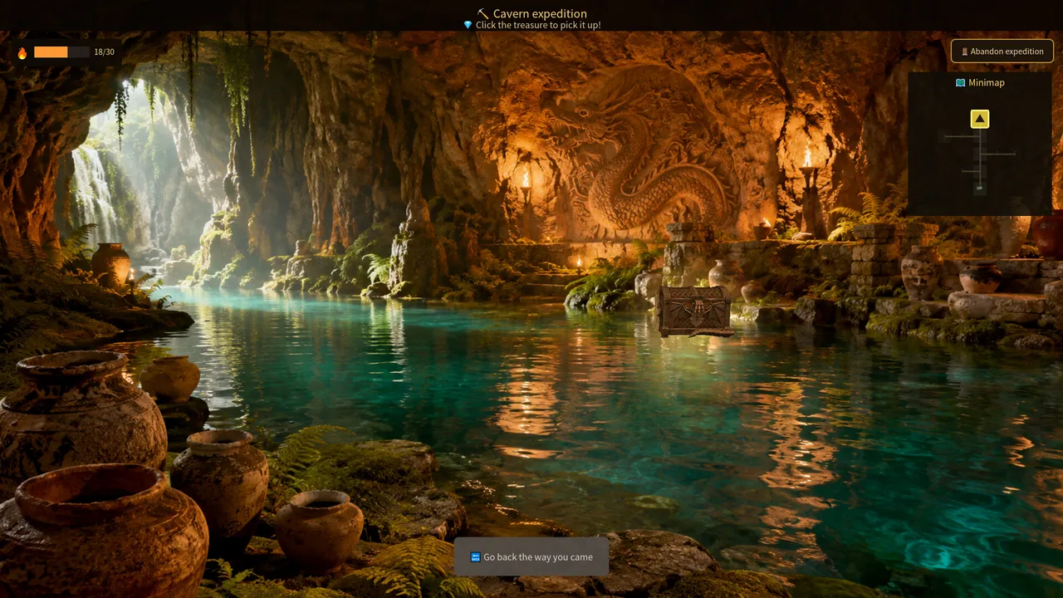Click the blue icon in the go-back button
This screenshot has width=1063, height=598.
click(475, 557)
